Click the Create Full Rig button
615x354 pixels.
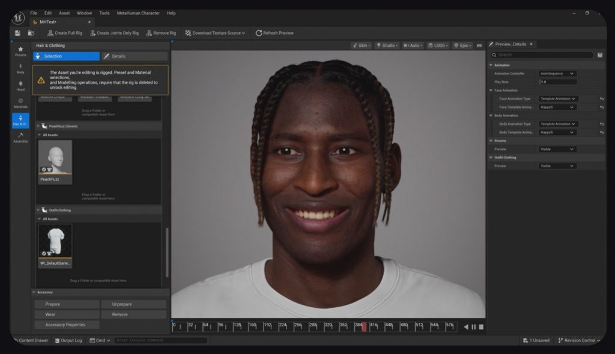(64, 33)
